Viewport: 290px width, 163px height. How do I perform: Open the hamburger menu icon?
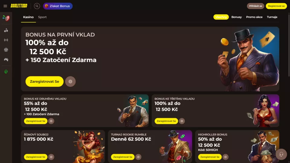(5, 6)
